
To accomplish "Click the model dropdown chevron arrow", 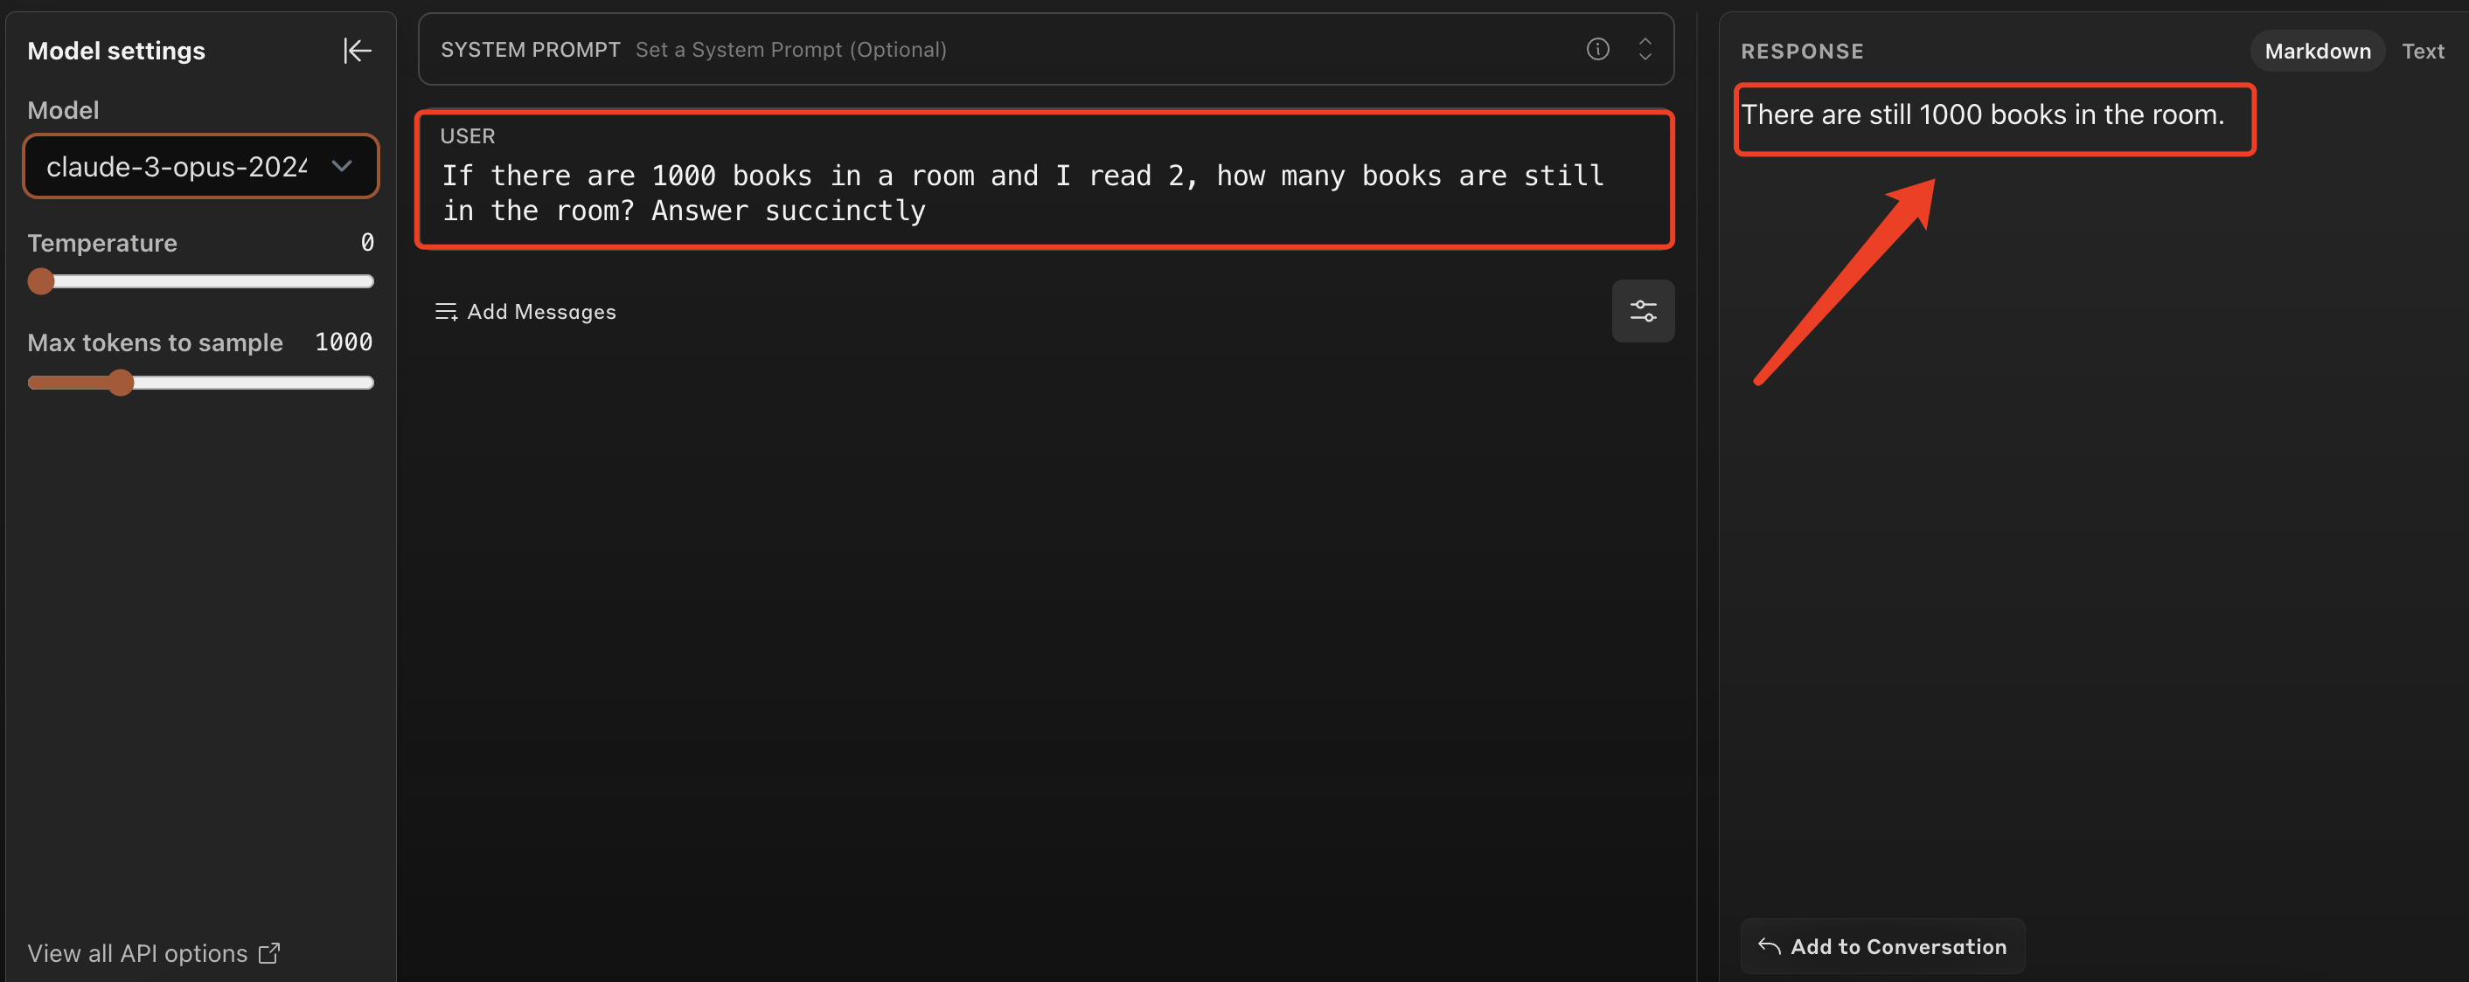I will pos(342,167).
